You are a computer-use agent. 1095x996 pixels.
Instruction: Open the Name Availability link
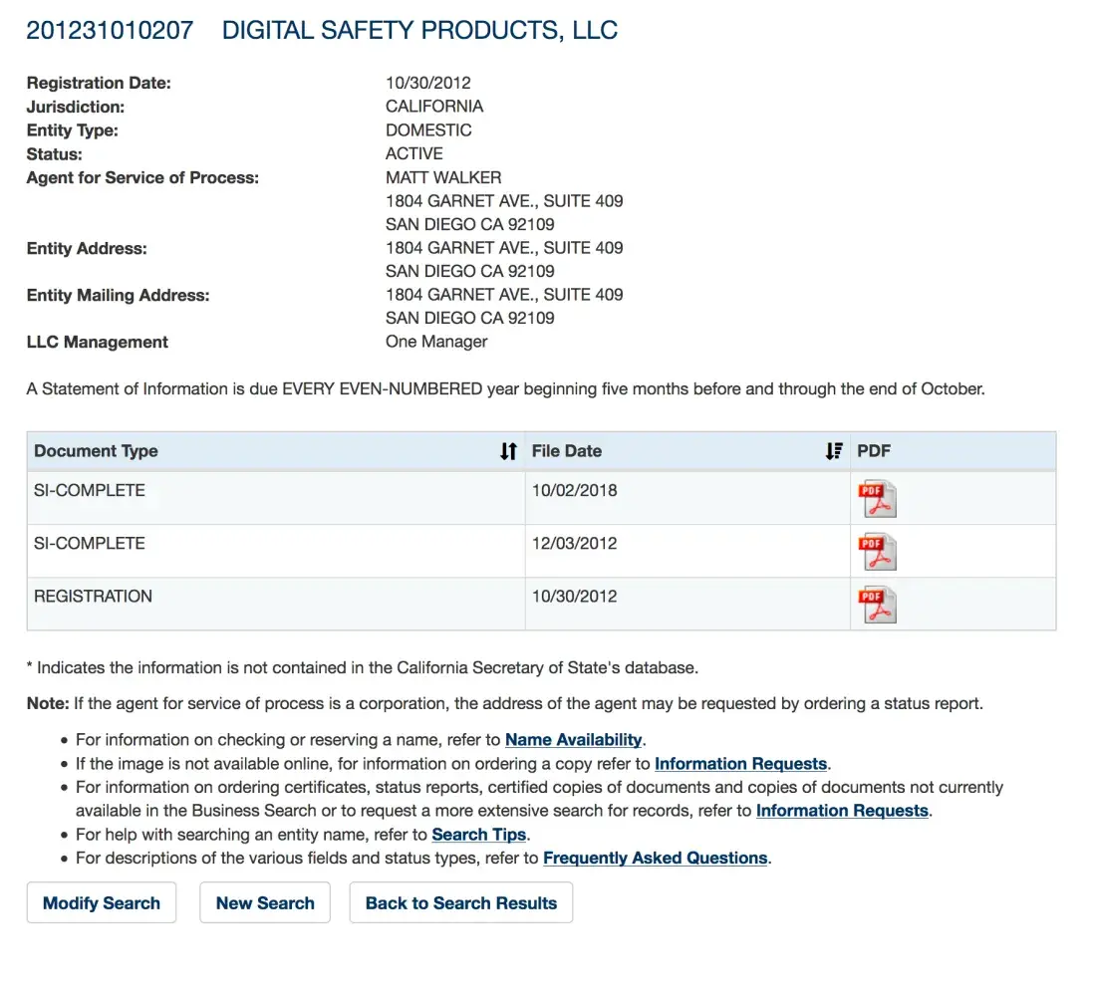click(x=573, y=740)
